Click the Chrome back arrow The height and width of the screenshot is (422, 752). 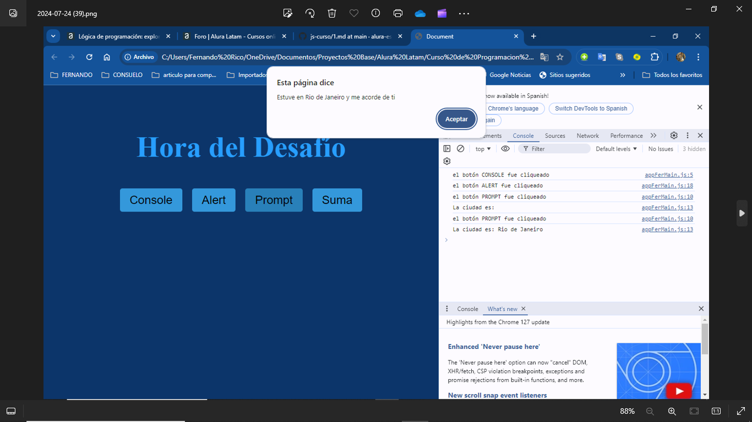point(54,57)
